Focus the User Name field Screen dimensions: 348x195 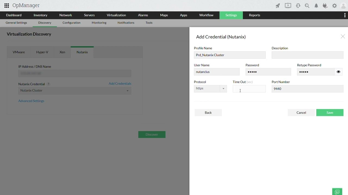point(217,72)
